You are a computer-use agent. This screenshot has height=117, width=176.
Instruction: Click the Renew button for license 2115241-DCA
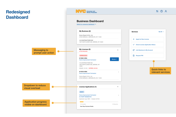(x=114, y=59)
